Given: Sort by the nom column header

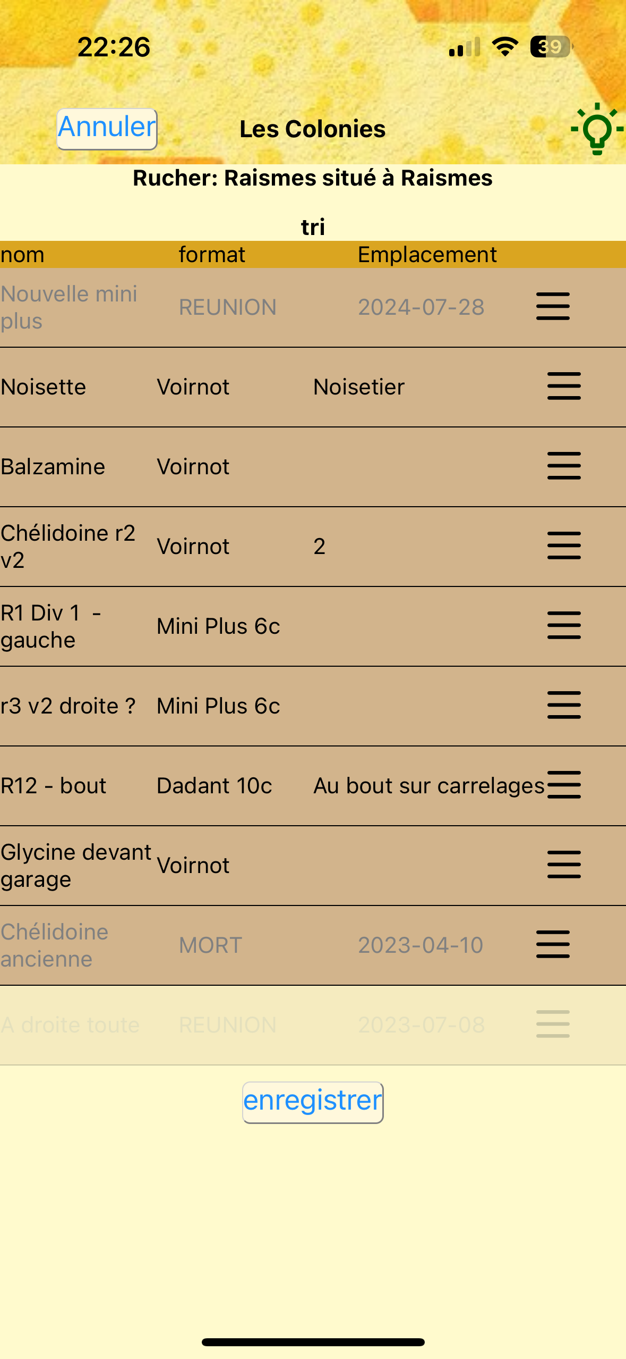Looking at the screenshot, I should (x=22, y=255).
